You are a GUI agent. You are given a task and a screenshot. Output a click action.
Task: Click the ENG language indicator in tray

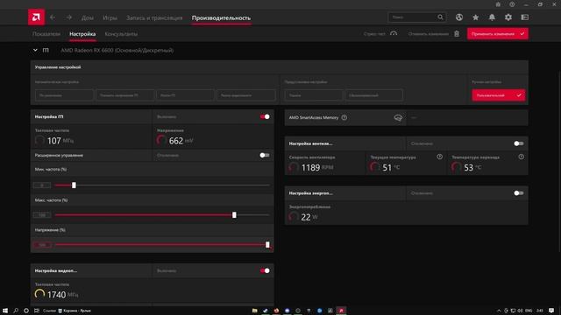(x=529, y=311)
